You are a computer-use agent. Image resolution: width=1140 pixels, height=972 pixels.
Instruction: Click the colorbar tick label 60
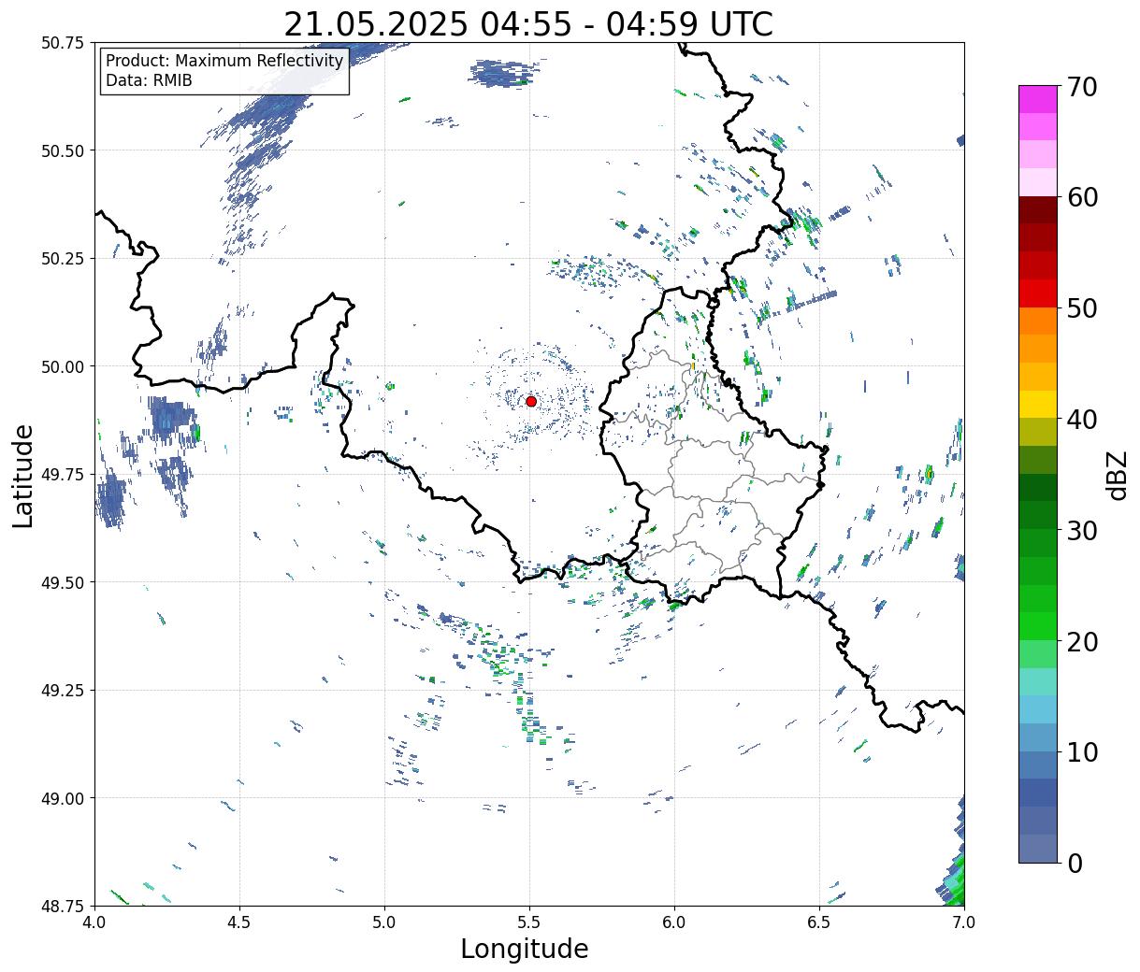(x=1082, y=197)
